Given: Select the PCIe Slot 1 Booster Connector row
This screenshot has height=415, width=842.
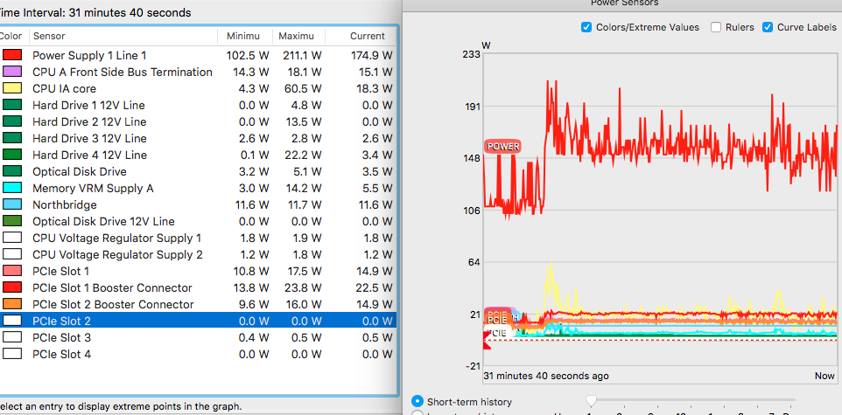Looking at the screenshot, I should (x=198, y=288).
